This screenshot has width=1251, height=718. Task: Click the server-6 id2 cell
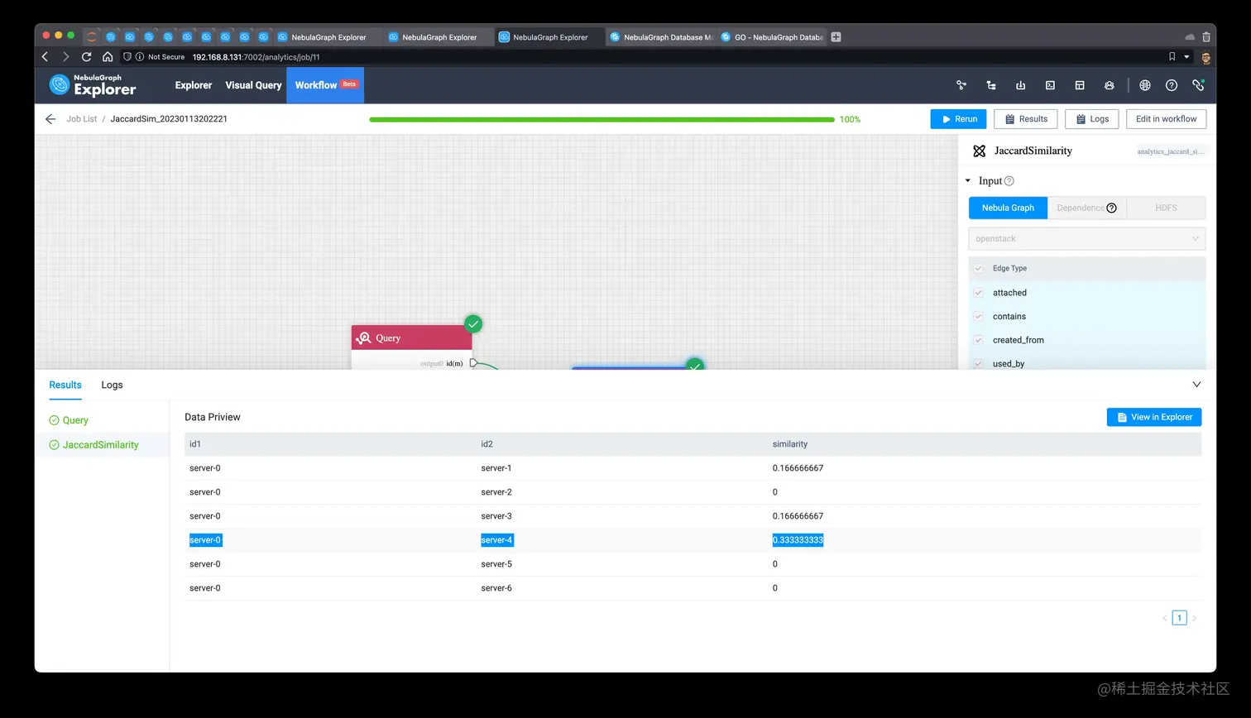[x=496, y=588]
